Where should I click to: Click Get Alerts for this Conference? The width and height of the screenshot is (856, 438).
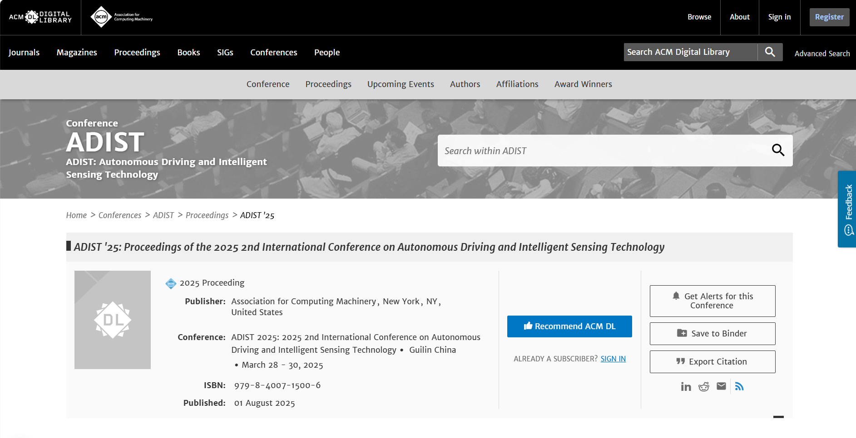[x=713, y=301]
